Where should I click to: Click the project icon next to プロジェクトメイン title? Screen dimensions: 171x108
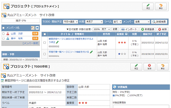point(7,6)
